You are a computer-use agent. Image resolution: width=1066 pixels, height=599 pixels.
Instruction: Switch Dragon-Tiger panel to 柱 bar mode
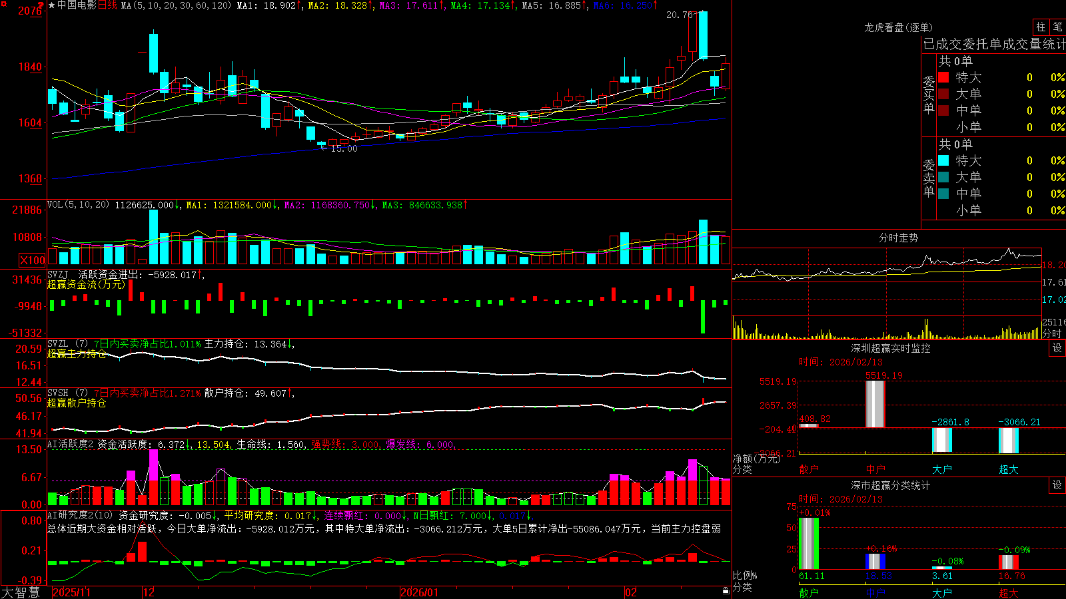pos(1041,27)
